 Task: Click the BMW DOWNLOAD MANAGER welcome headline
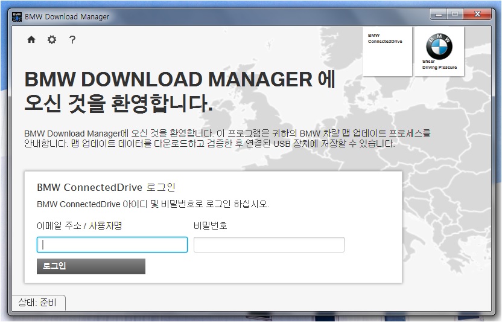[180, 92]
